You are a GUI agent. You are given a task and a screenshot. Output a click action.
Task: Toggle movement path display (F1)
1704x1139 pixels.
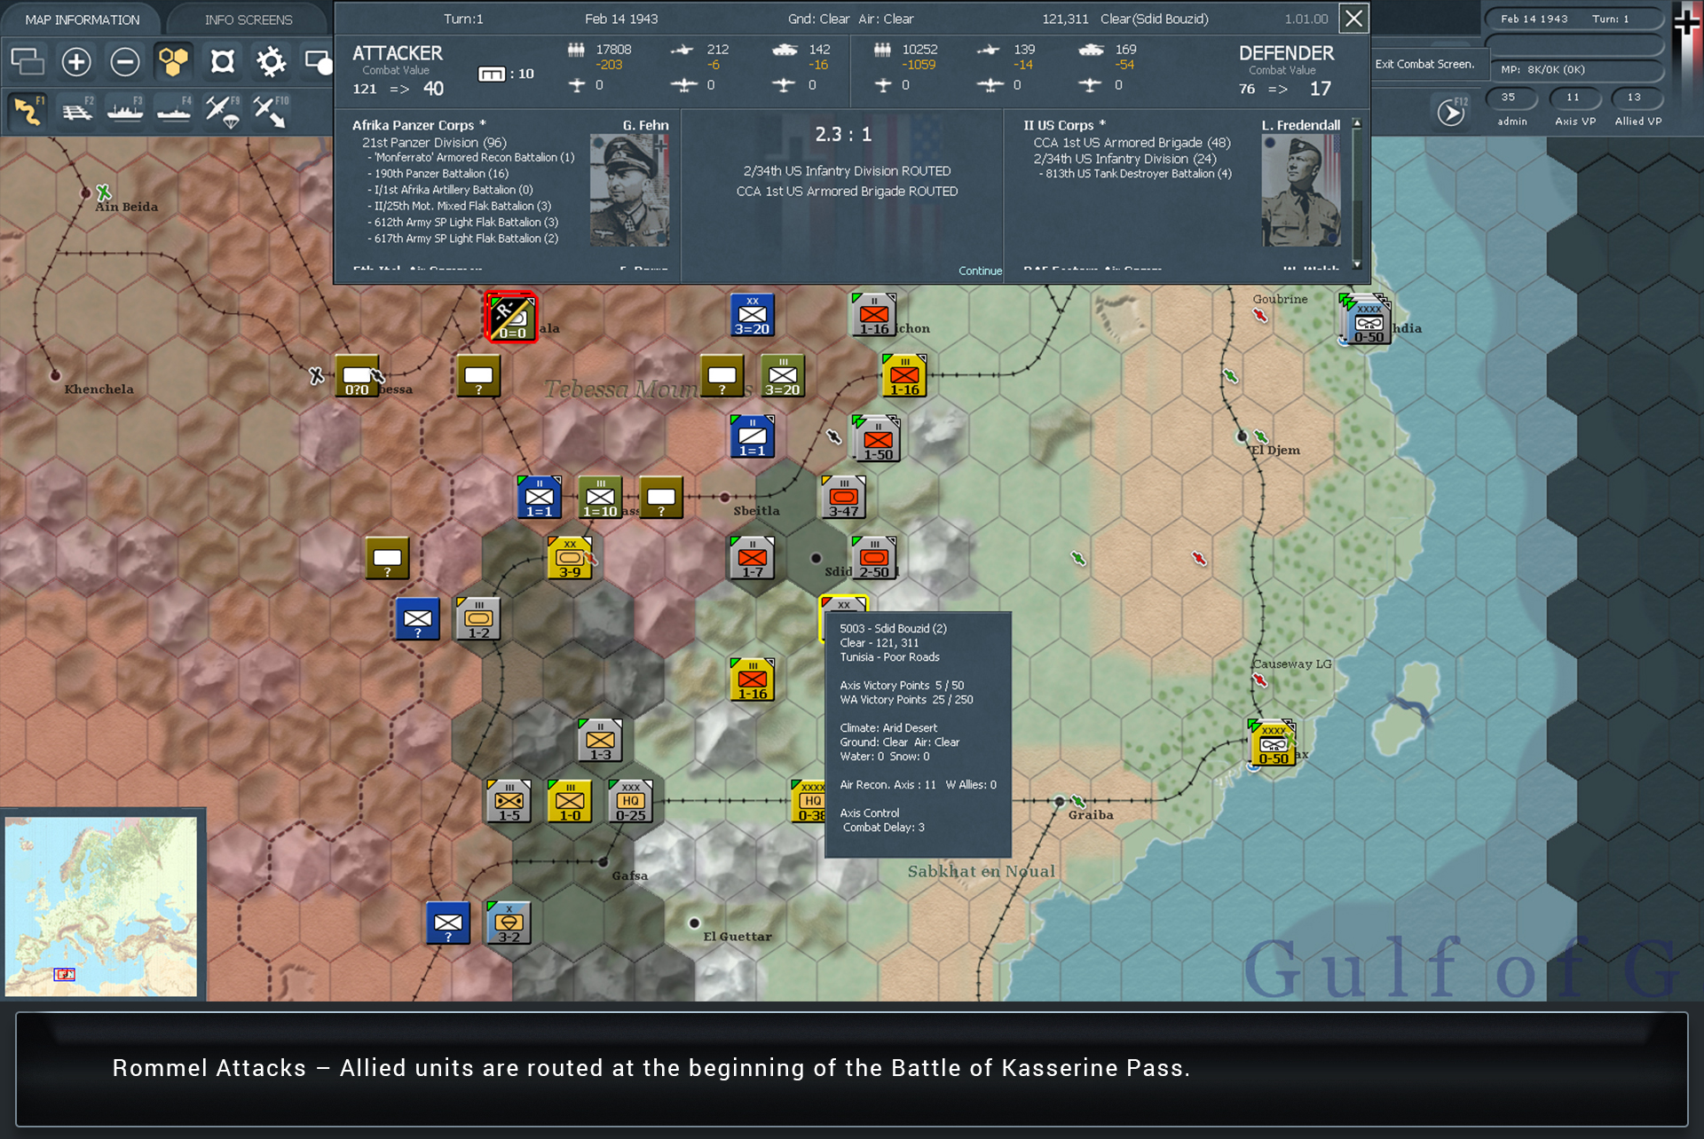(x=27, y=111)
